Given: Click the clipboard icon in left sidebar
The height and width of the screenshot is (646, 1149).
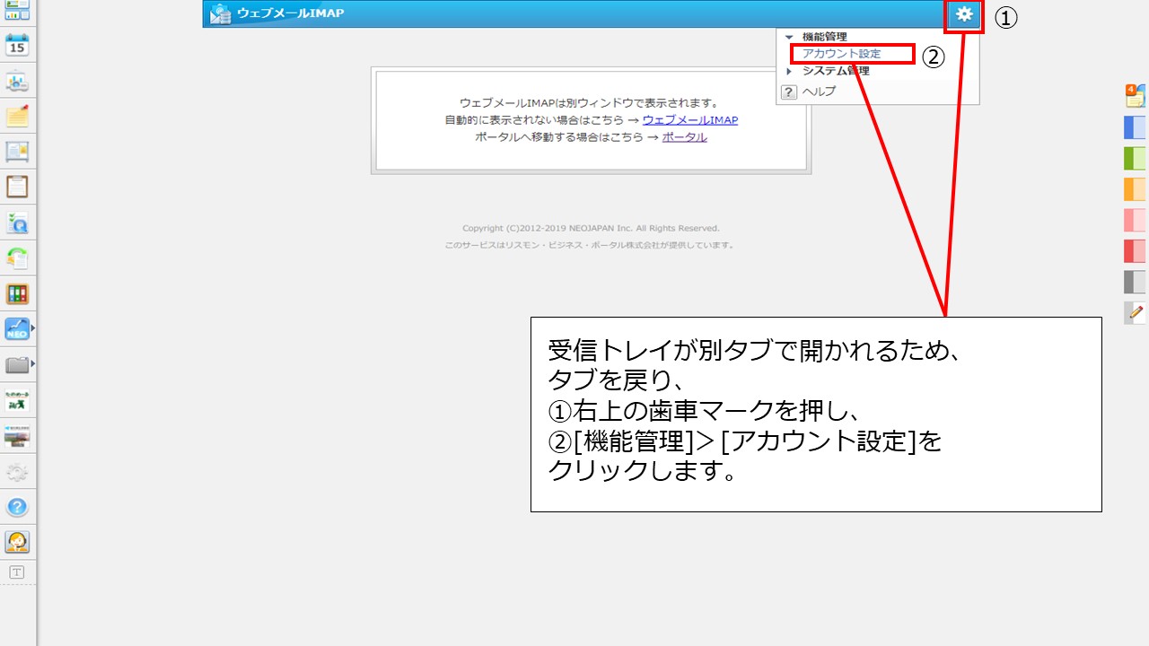Looking at the screenshot, I should pyautogui.click(x=18, y=186).
